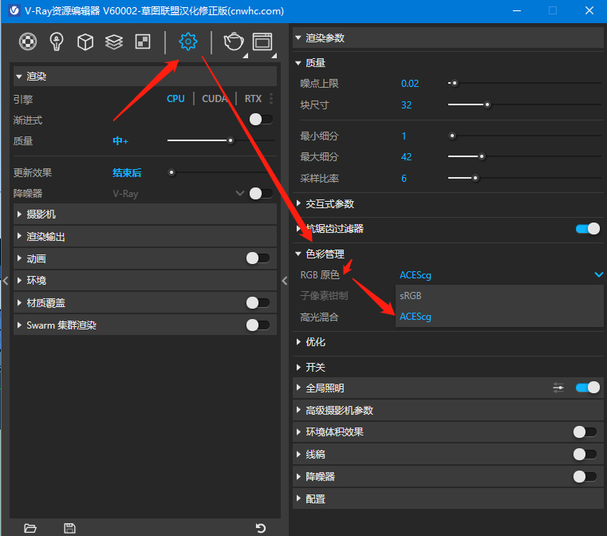
Task: Expand the 摄影机 section
Action: pos(41,214)
